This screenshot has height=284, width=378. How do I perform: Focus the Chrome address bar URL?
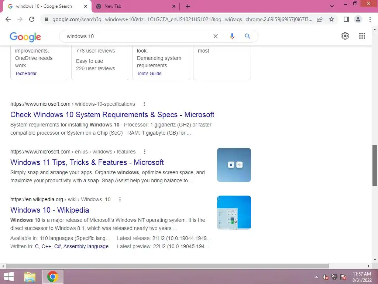[x=182, y=19]
